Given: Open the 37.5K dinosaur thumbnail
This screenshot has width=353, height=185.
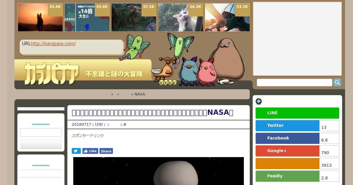Looking at the screenshot, I should (x=134, y=18).
